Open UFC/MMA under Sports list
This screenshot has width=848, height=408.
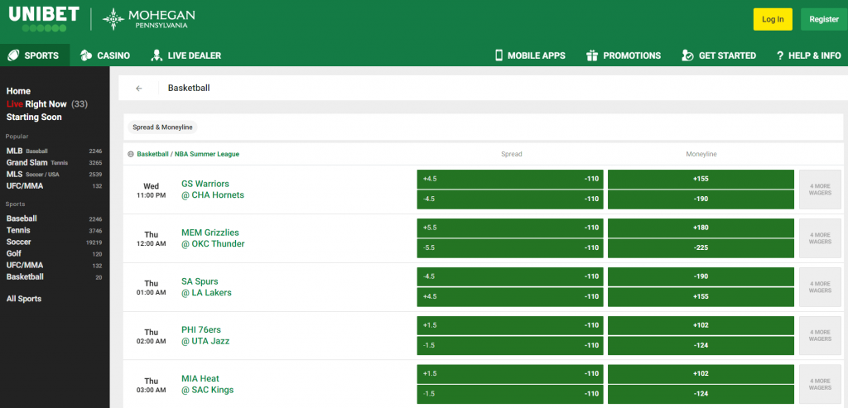pyautogui.click(x=54, y=265)
